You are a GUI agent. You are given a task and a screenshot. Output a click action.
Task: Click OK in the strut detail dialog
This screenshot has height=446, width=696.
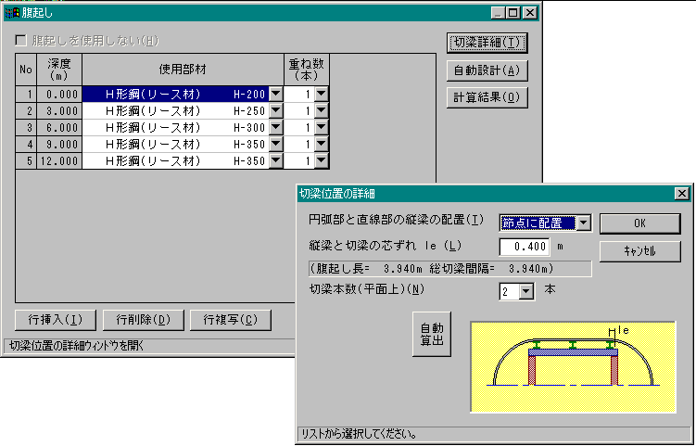point(639,223)
